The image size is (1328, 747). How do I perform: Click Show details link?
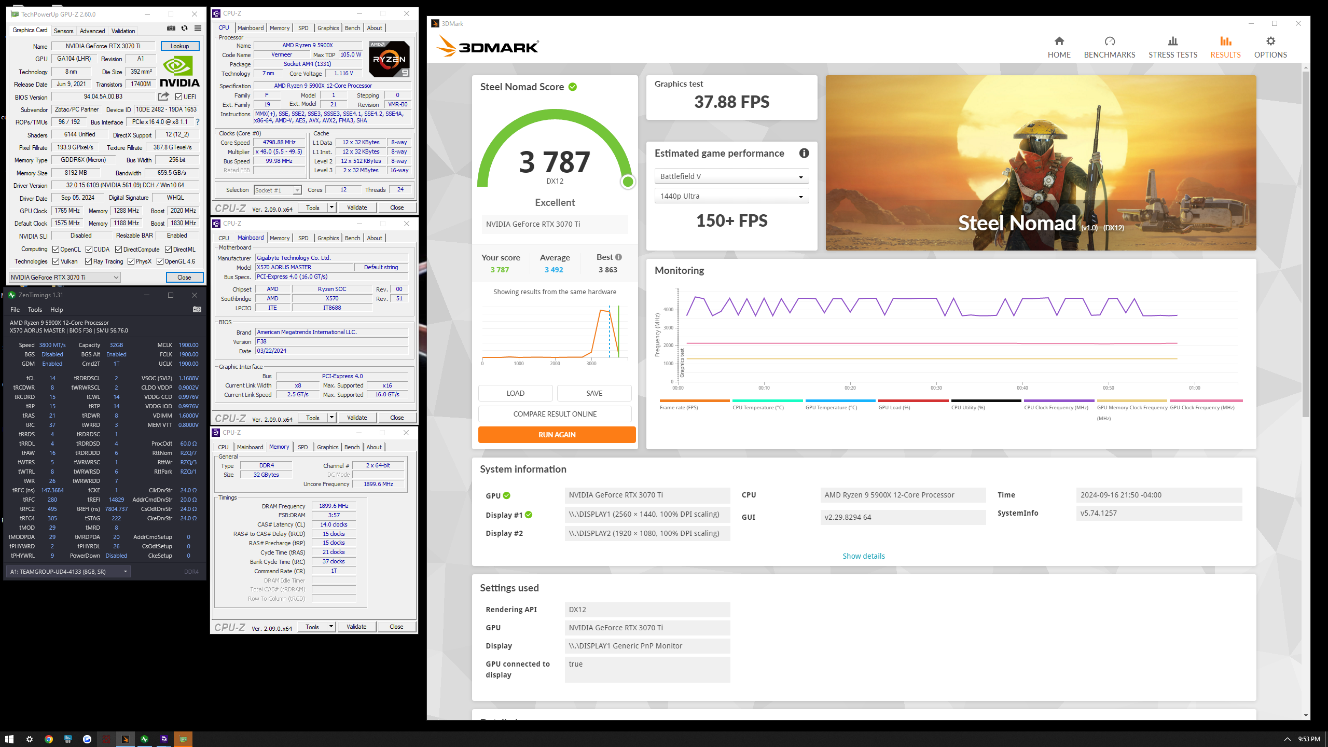(x=864, y=556)
